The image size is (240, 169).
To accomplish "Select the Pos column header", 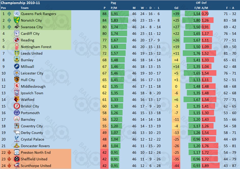I will tap(3, 8).
